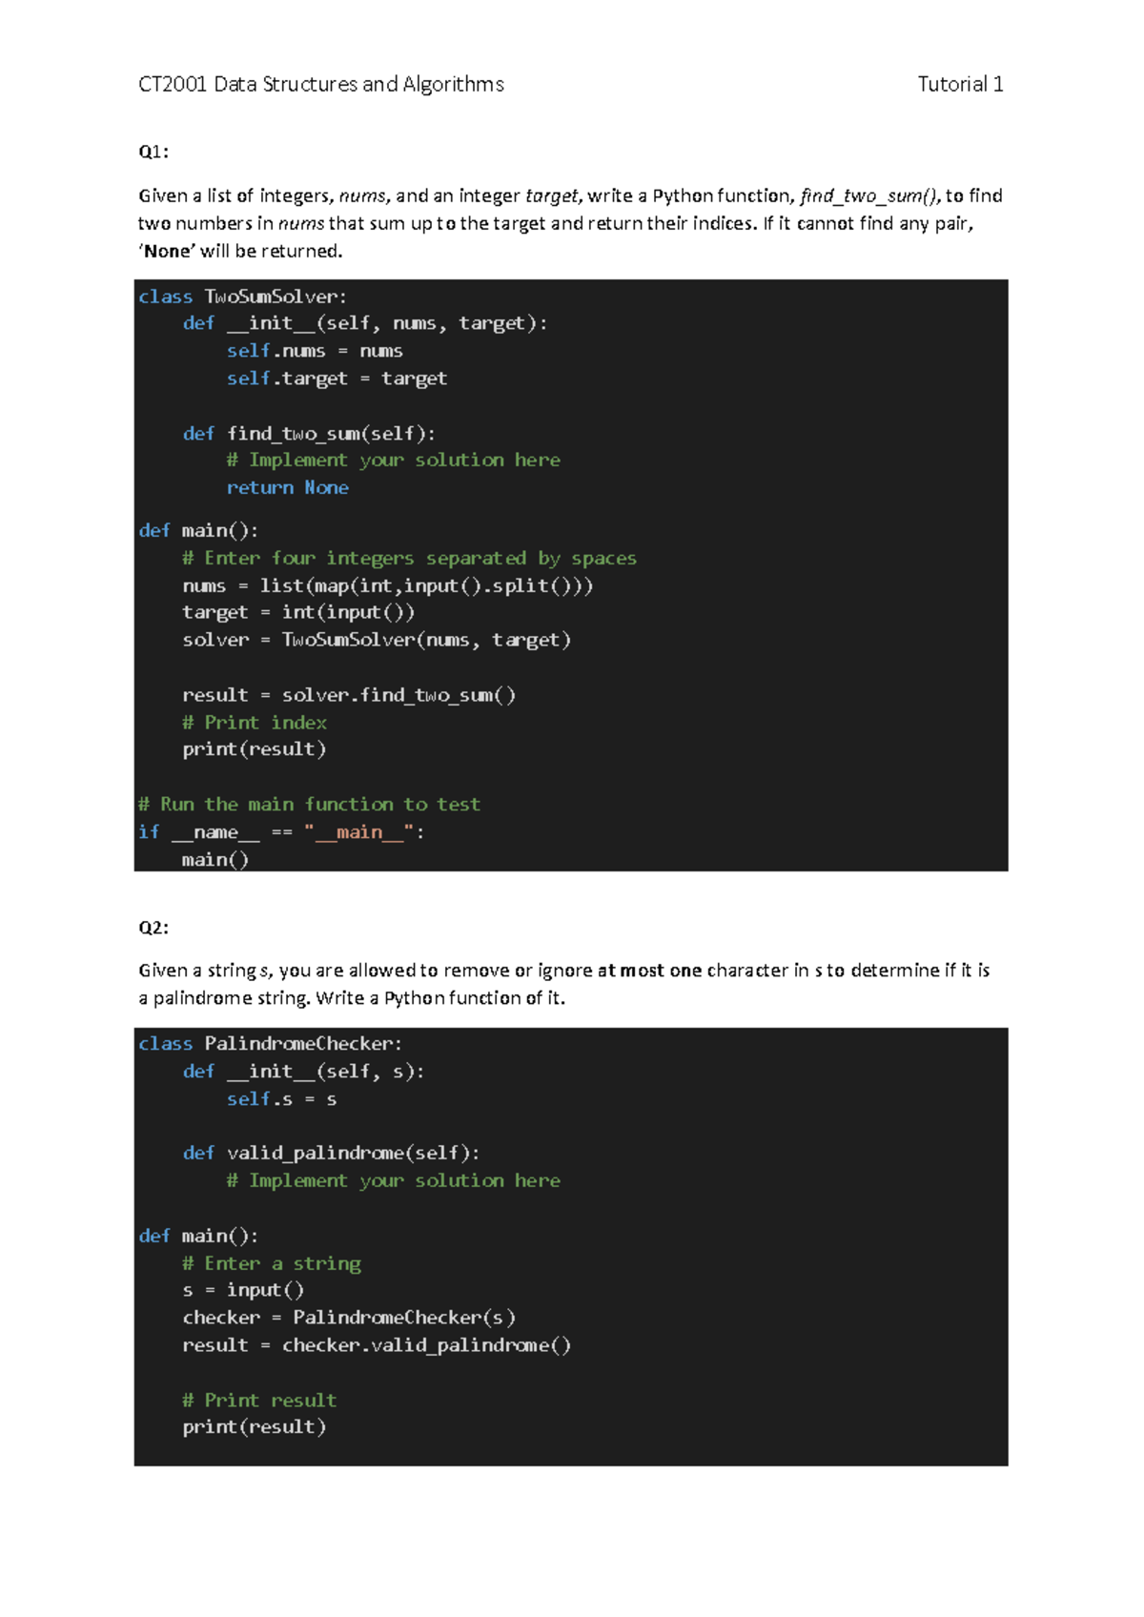Click the bold 'at most one' phrase
Image resolution: width=1144 pixels, height=1617 pixels.
pyautogui.click(x=649, y=971)
